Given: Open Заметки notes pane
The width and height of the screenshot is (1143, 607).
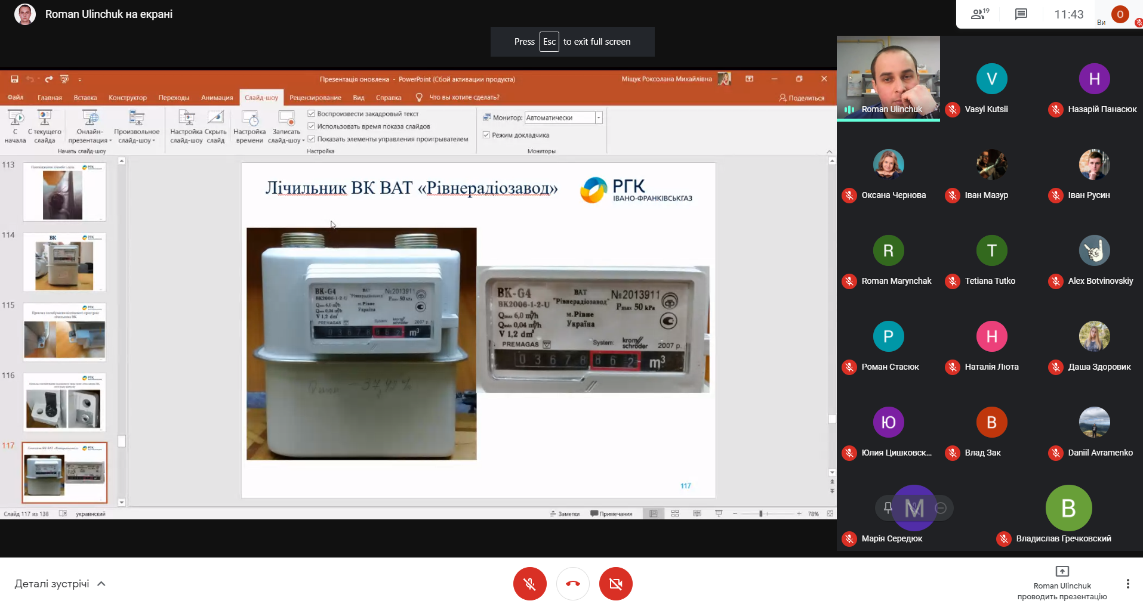Looking at the screenshot, I should [565, 513].
